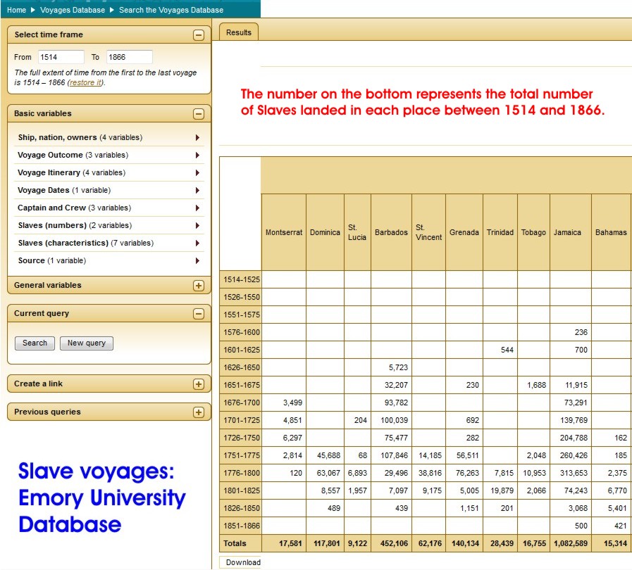Viewport: 632px width, 570px height.
Task: Expand the Previous queries panel
Action: pyautogui.click(x=198, y=412)
